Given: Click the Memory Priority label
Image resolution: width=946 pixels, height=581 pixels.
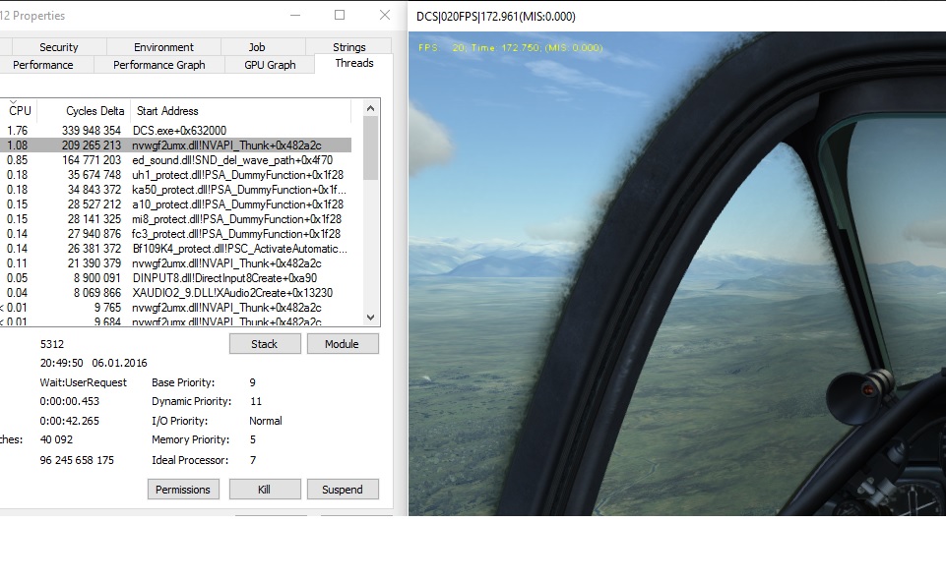Looking at the screenshot, I should [190, 440].
